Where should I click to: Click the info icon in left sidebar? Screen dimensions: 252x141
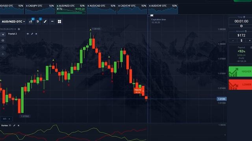tap(3, 40)
